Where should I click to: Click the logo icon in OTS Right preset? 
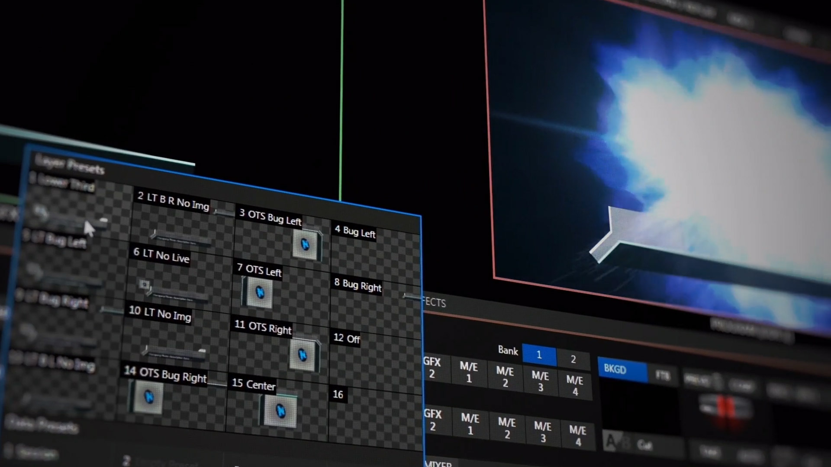[x=303, y=355]
